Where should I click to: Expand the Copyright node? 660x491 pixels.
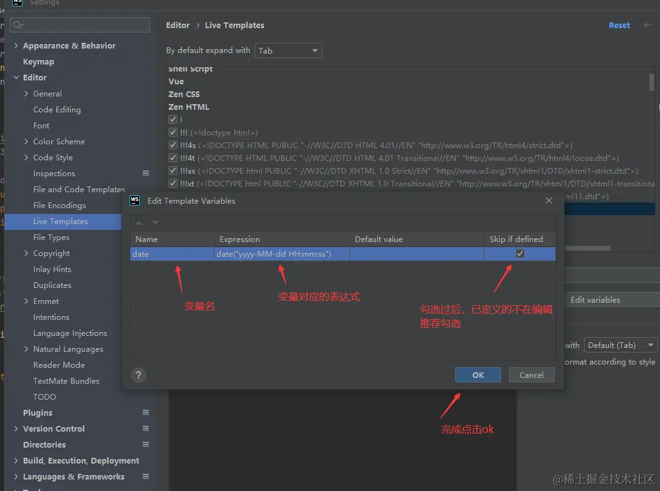[x=26, y=253]
